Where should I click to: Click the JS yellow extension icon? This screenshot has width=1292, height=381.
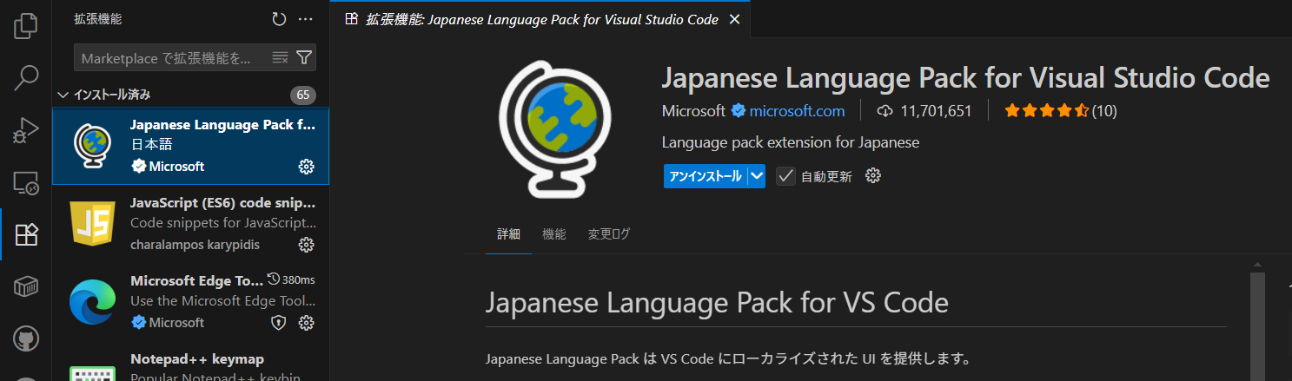point(93,224)
